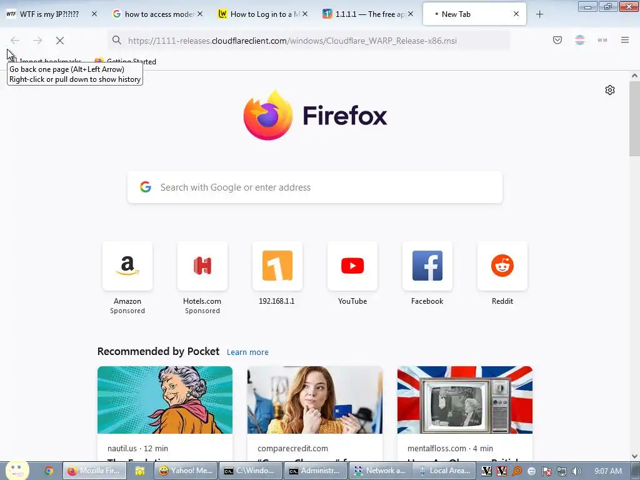Open the Firefox account avatar icon
The height and width of the screenshot is (480, 640).
click(579, 40)
